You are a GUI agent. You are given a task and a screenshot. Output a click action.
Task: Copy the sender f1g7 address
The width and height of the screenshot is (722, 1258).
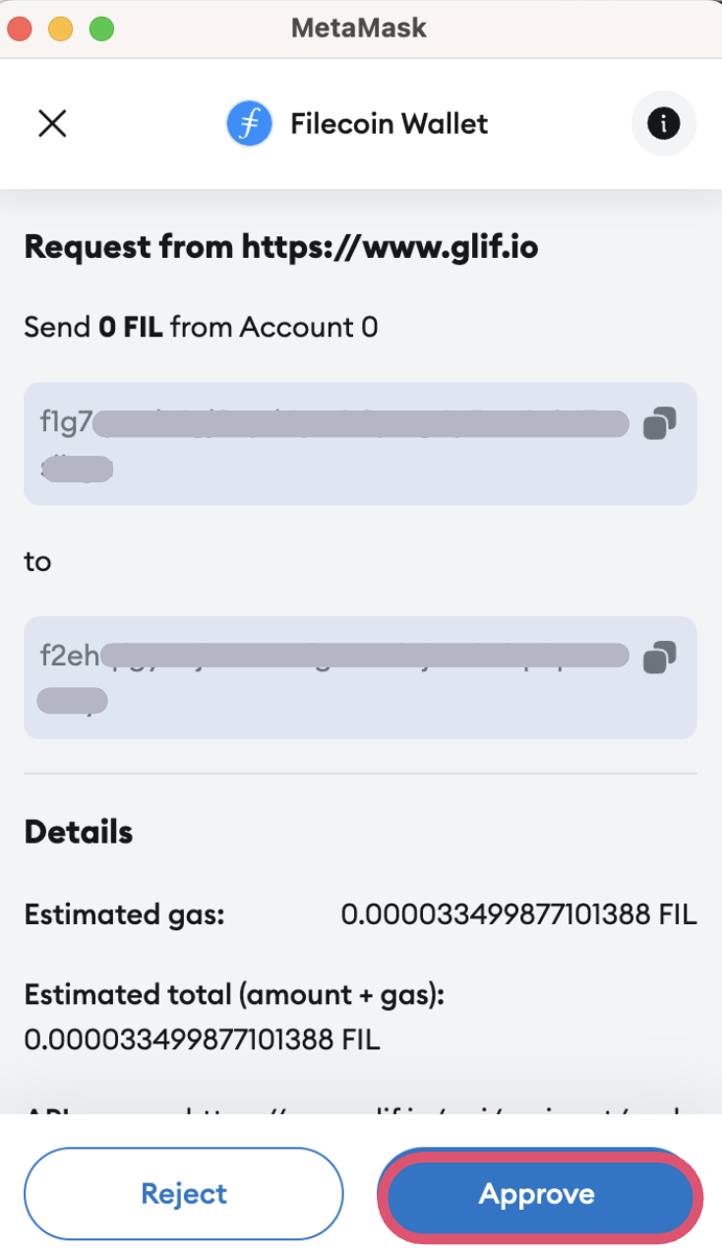tap(659, 424)
